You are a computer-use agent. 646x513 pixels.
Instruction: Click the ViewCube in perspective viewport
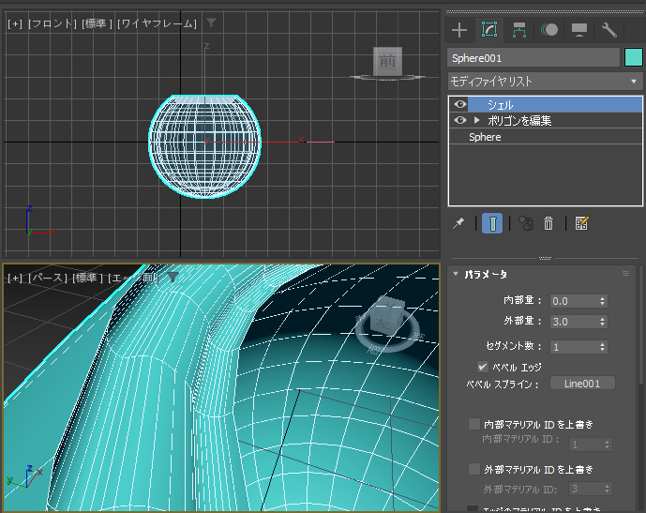[x=387, y=318]
